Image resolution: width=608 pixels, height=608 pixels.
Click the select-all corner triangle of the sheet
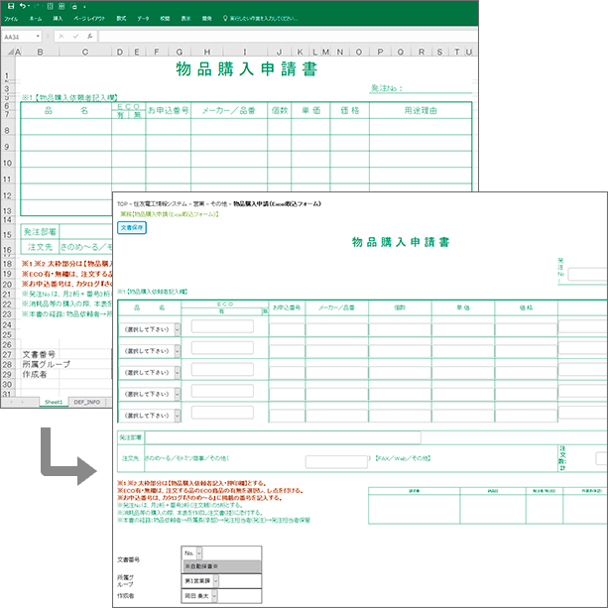(x=11, y=52)
